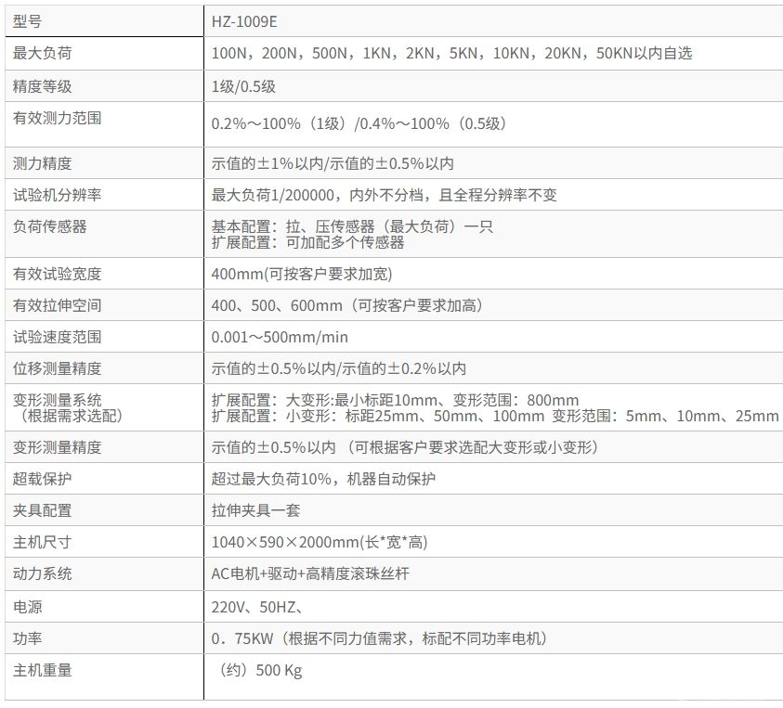Viewport: 783px width, 708px height.
Task: Select the 400mm test width value
Action: click(x=302, y=274)
